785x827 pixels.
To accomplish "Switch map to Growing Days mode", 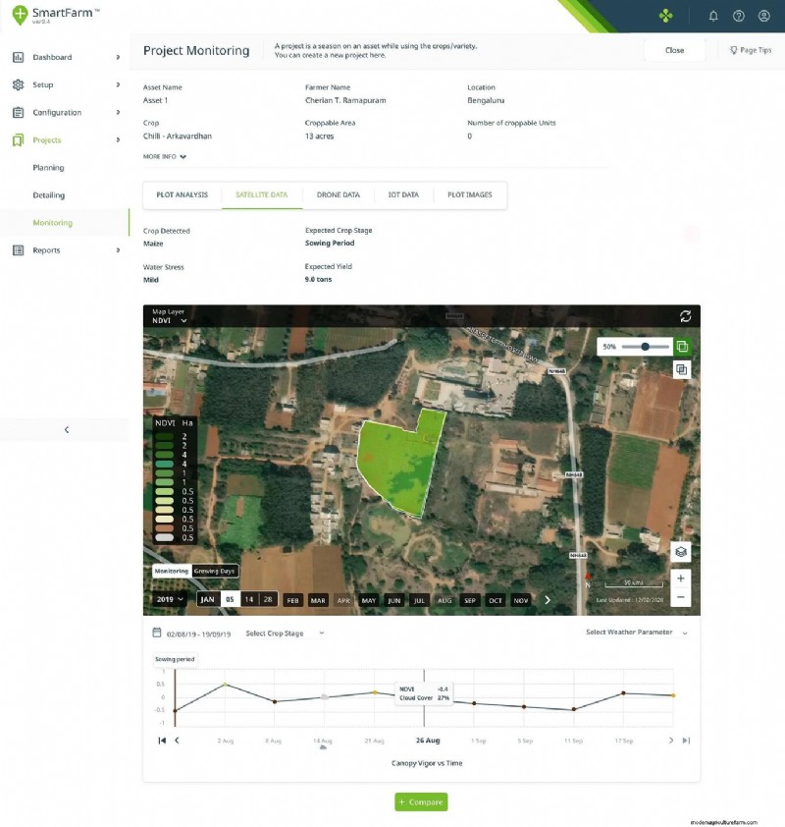I will 215,571.
